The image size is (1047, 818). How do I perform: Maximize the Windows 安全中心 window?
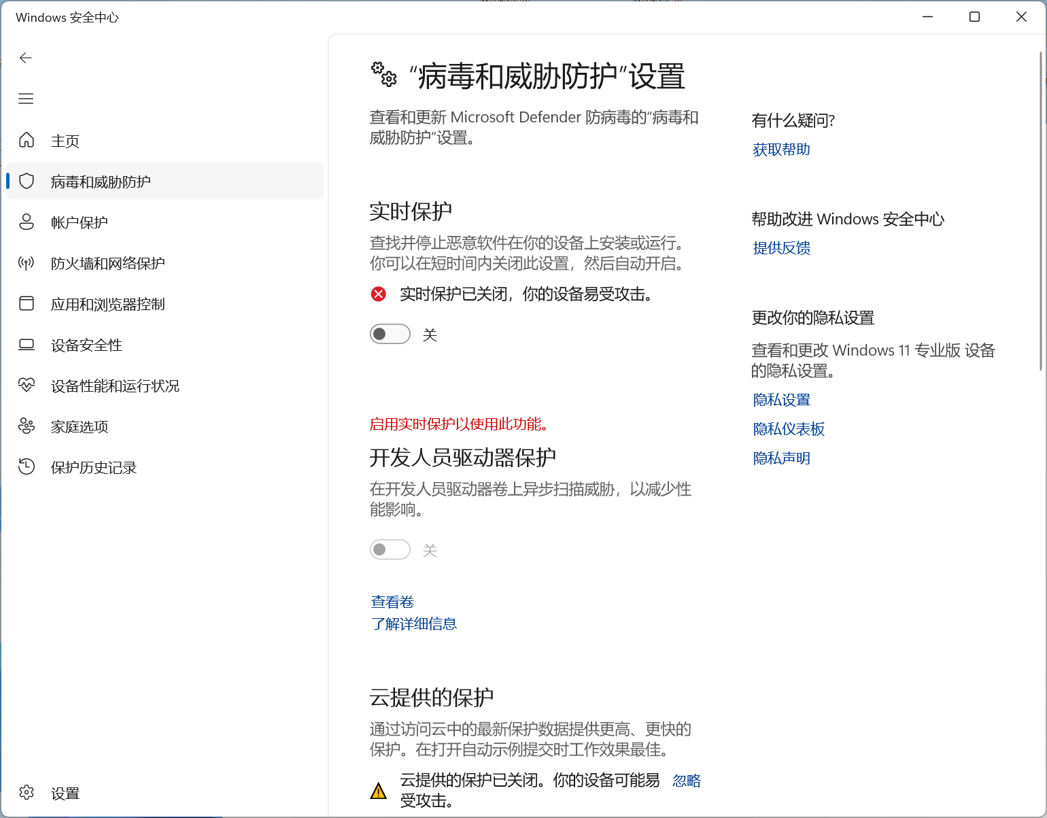click(974, 17)
